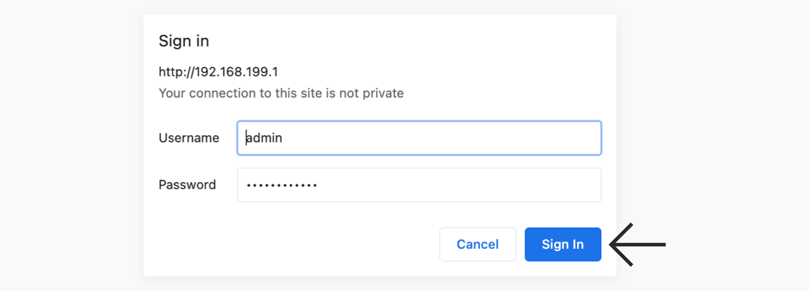
Task: Click blank dialog area left of Cancel
Action: pyautogui.click(x=290, y=245)
